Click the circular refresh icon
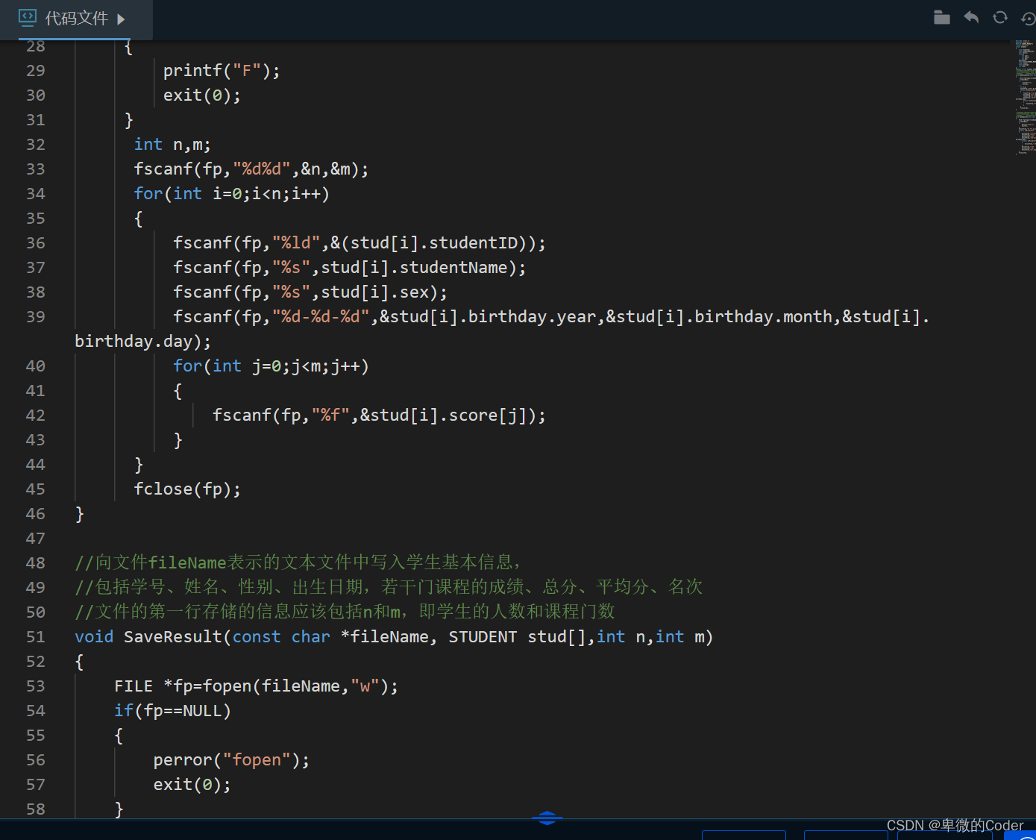1036x840 pixels. click(x=1000, y=17)
